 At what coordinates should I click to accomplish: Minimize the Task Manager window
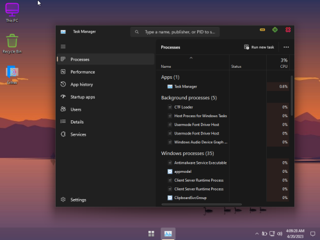(x=262, y=29)
